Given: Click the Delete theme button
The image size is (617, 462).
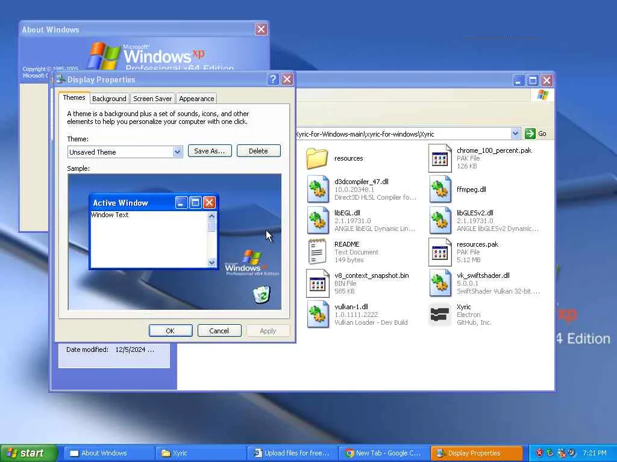Looking at the screenshot, I should (x=258, y=151).
